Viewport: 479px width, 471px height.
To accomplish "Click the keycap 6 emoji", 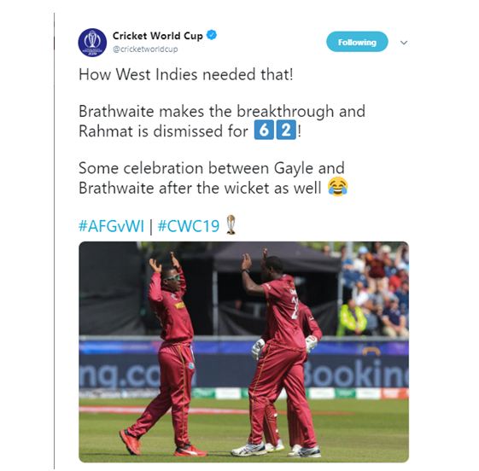I will (x=264, y=130).
